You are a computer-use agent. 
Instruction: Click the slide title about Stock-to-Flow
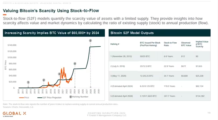click(51, 11)
